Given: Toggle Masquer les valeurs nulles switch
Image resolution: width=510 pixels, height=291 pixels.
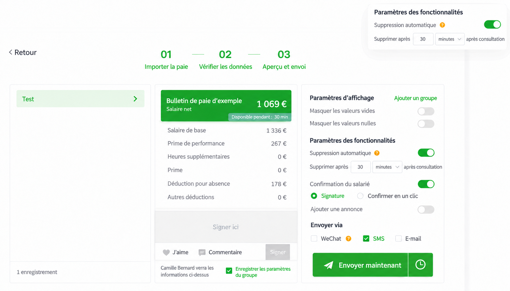Looking at the screenshot, I should 426,124.
